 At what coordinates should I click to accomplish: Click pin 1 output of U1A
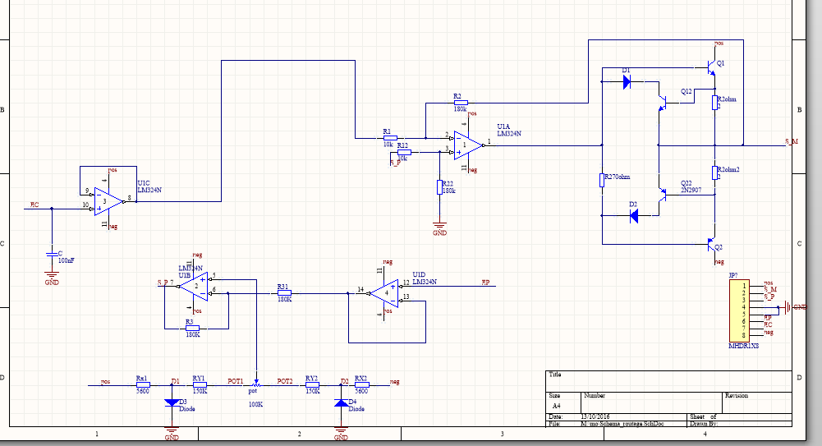coord(489,142)
